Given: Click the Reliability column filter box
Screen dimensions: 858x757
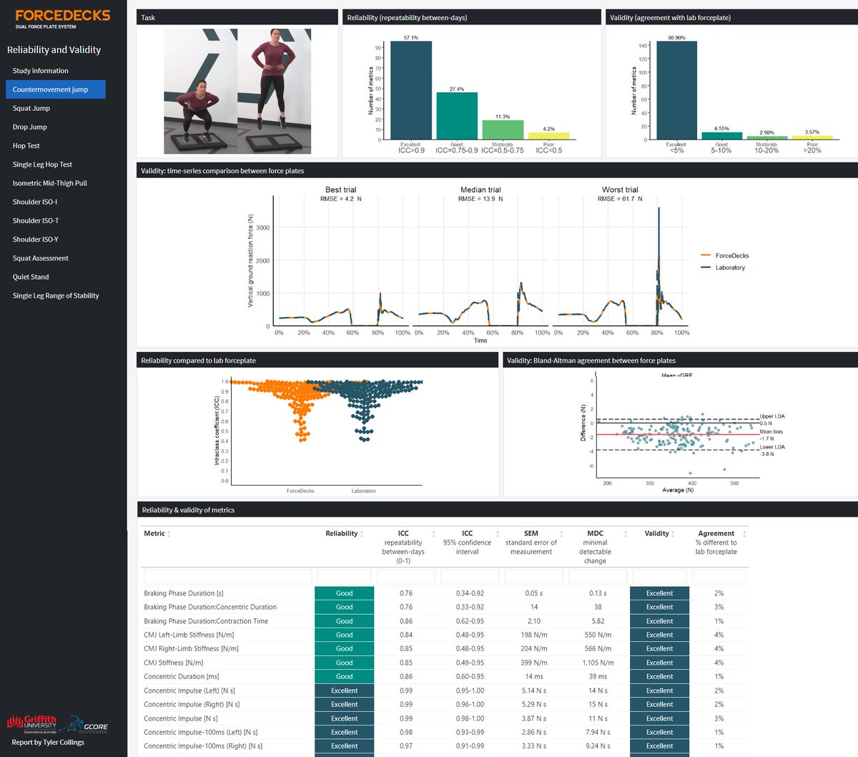Looking at the screenshot, I should tap(344, 577).
